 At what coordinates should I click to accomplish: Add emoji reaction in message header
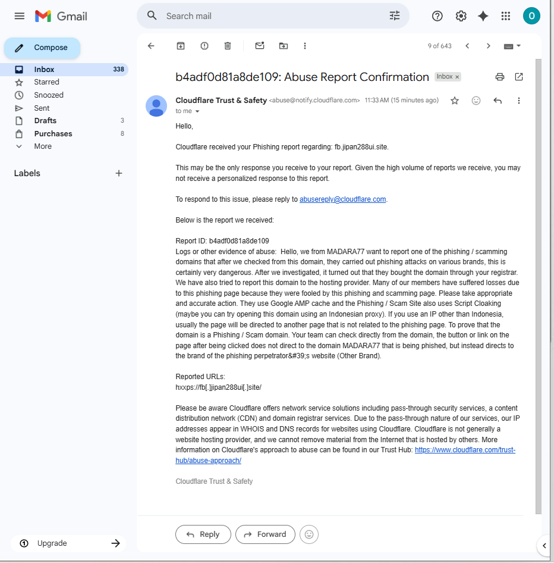click(476, 101)
